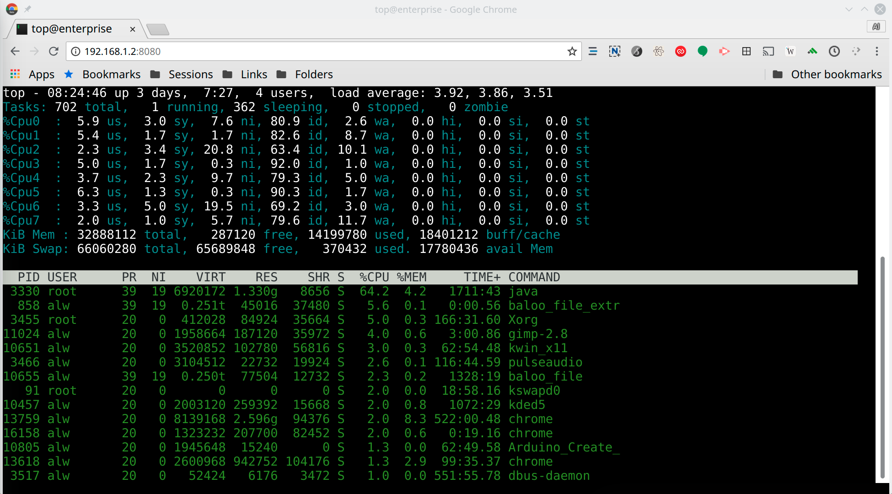Screen dimensions: 892x494
Task: Click the four-square grid extension icon
Action: tap(746, 51)
